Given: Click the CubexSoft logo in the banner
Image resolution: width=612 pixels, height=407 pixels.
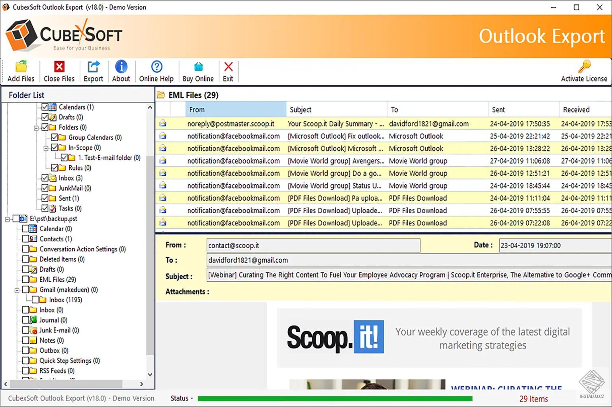Looking at the screenshot, I should 64,36.
